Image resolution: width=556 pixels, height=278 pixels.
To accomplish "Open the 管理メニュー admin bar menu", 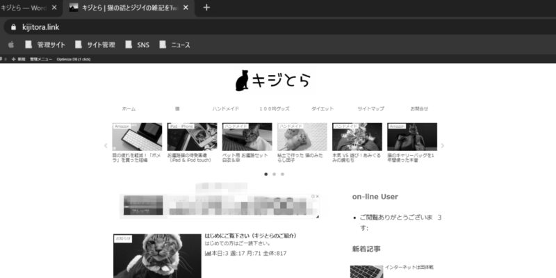I will click(x=41, y=59).
